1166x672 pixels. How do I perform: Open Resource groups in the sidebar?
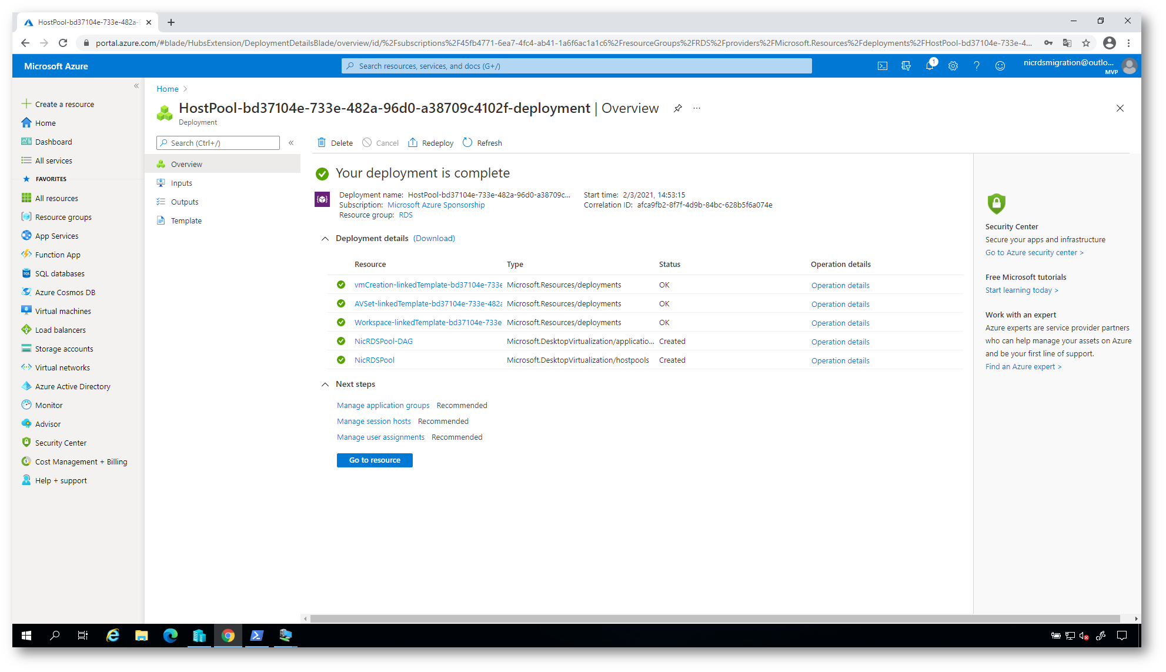coord(57,218)
